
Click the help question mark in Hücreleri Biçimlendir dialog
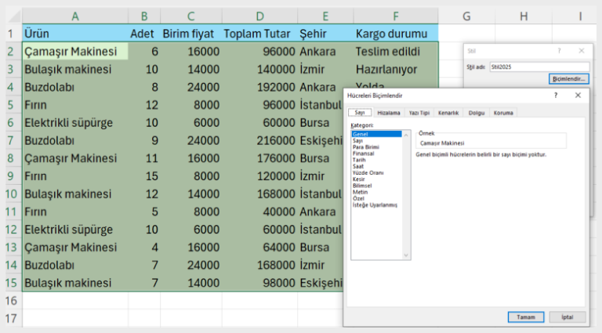556,96
